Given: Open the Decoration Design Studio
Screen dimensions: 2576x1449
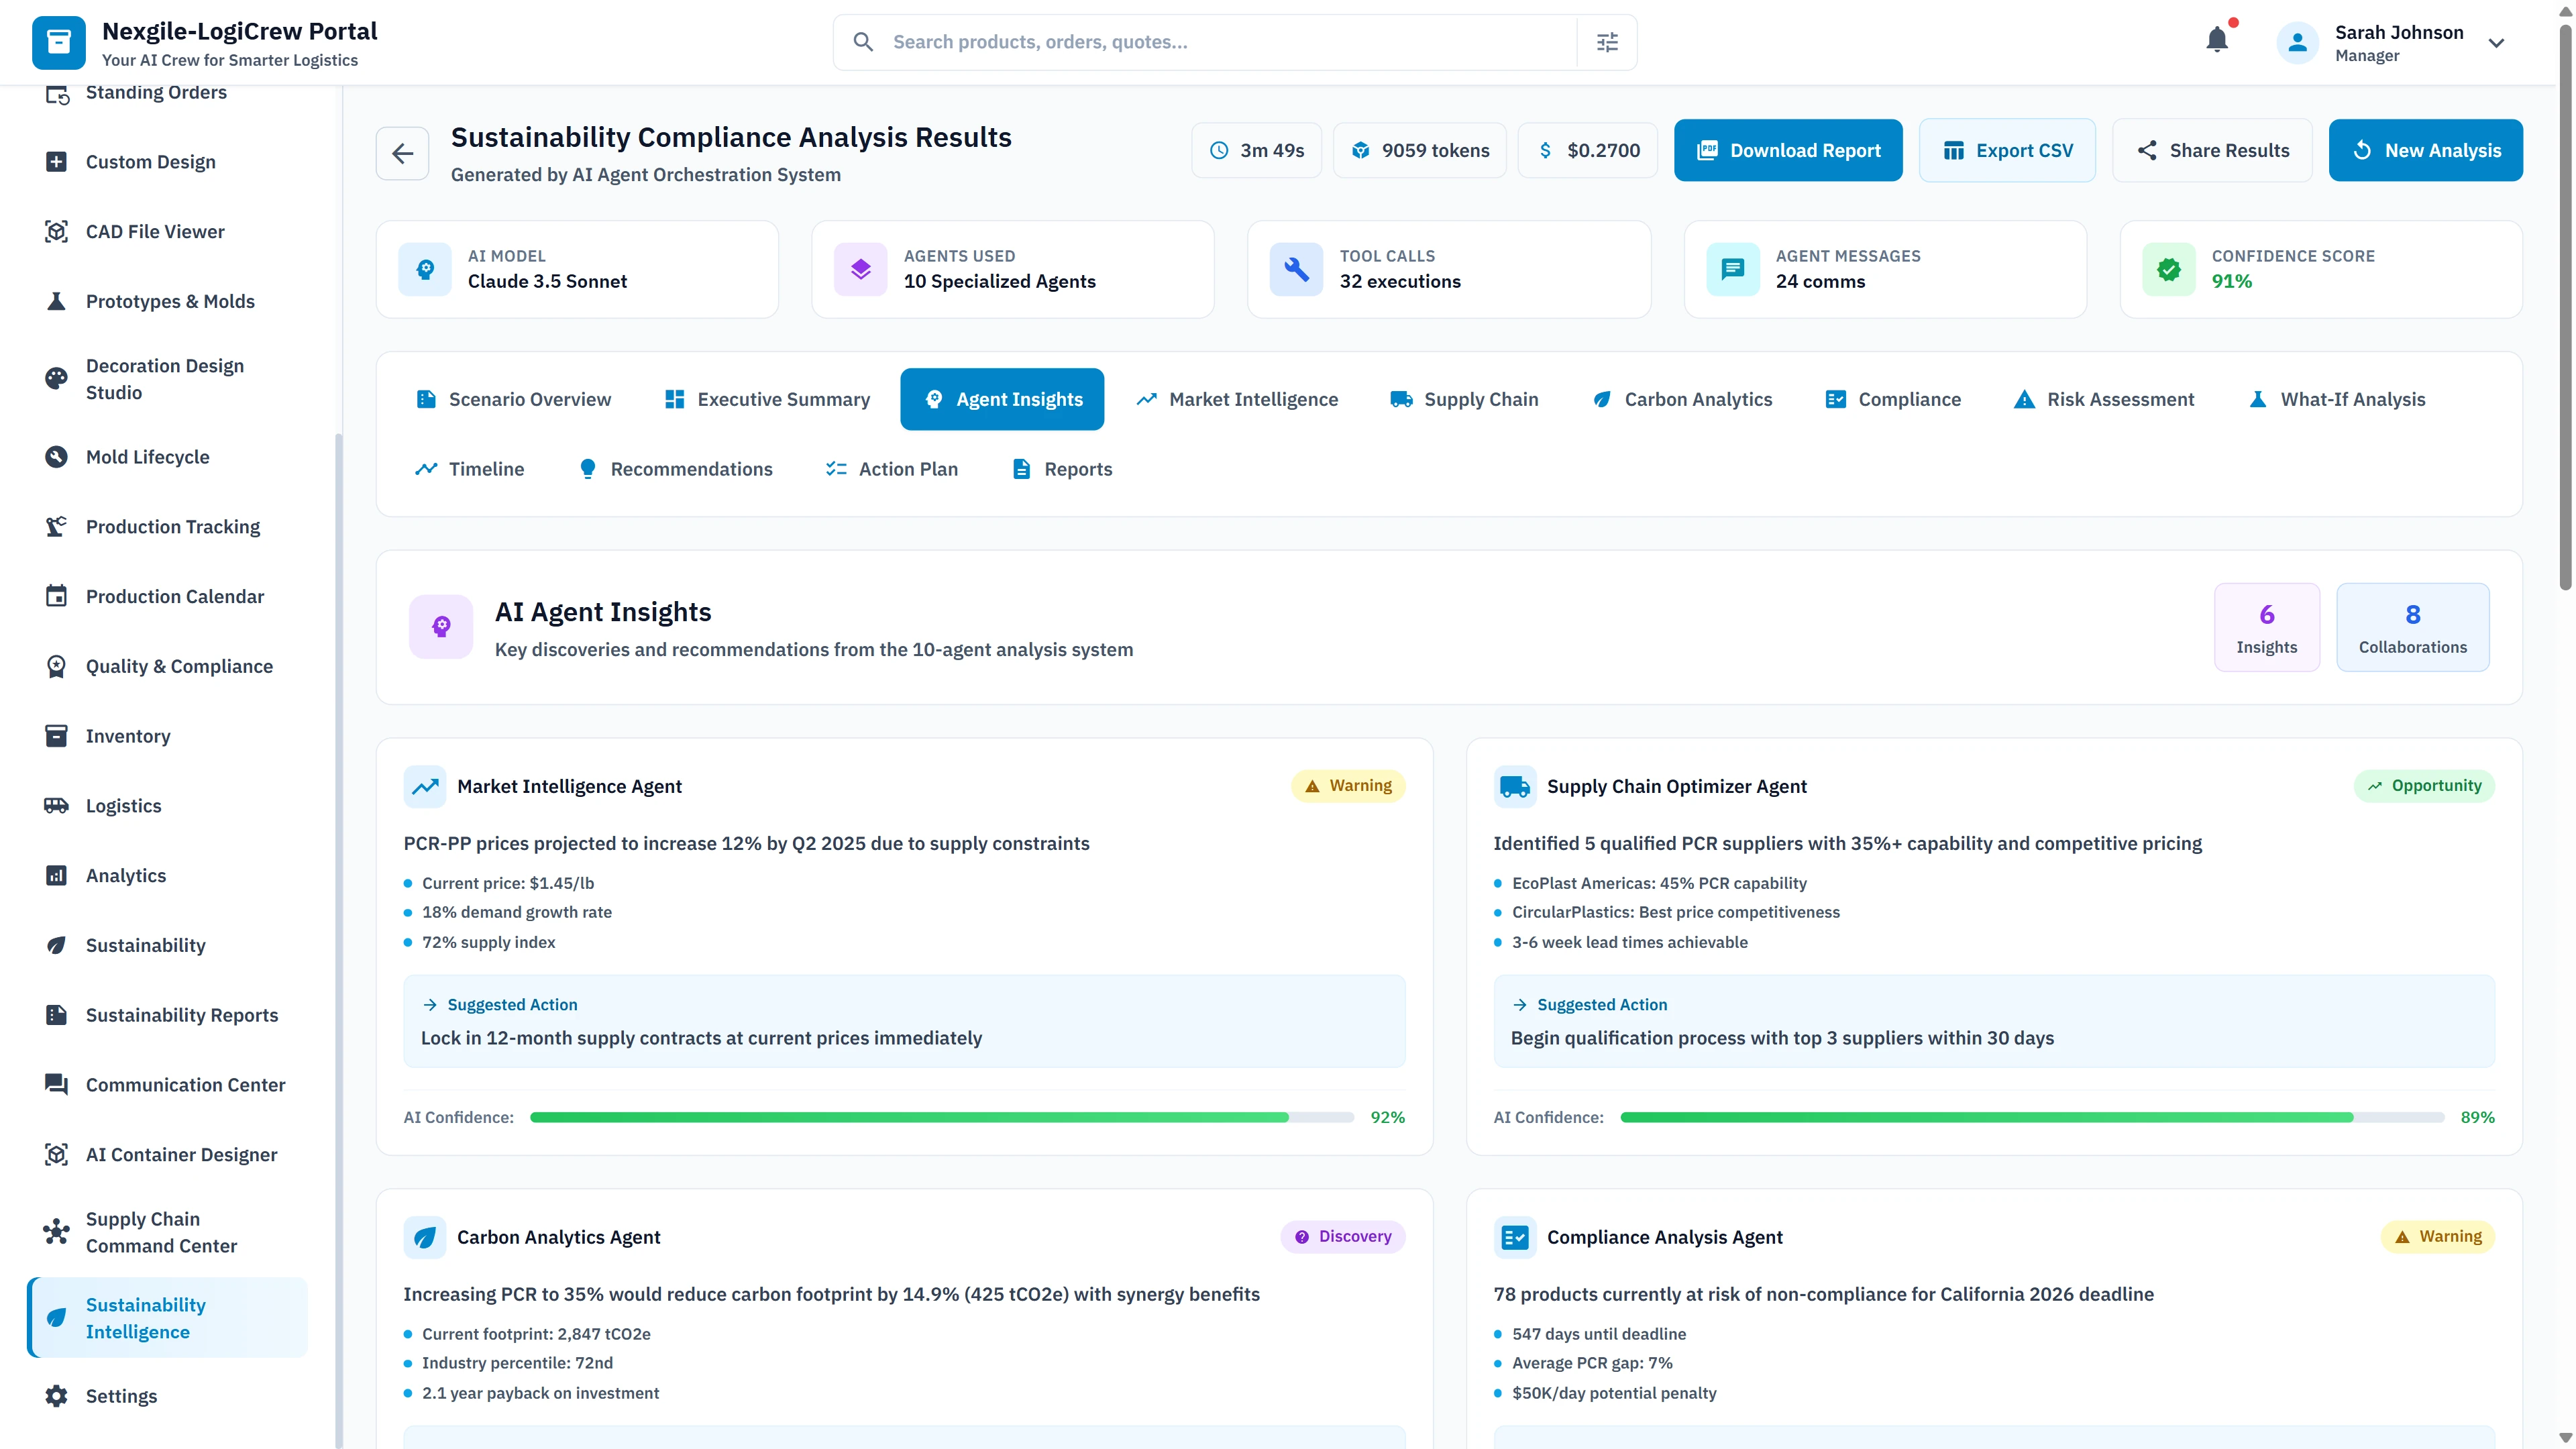Looking at the screenshot, I should pyautogui.click(x=165, y=378).
